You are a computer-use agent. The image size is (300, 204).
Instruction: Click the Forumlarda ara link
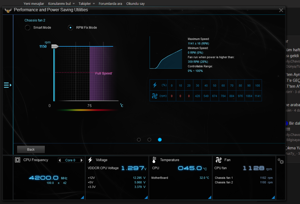(x=110, y=3)
